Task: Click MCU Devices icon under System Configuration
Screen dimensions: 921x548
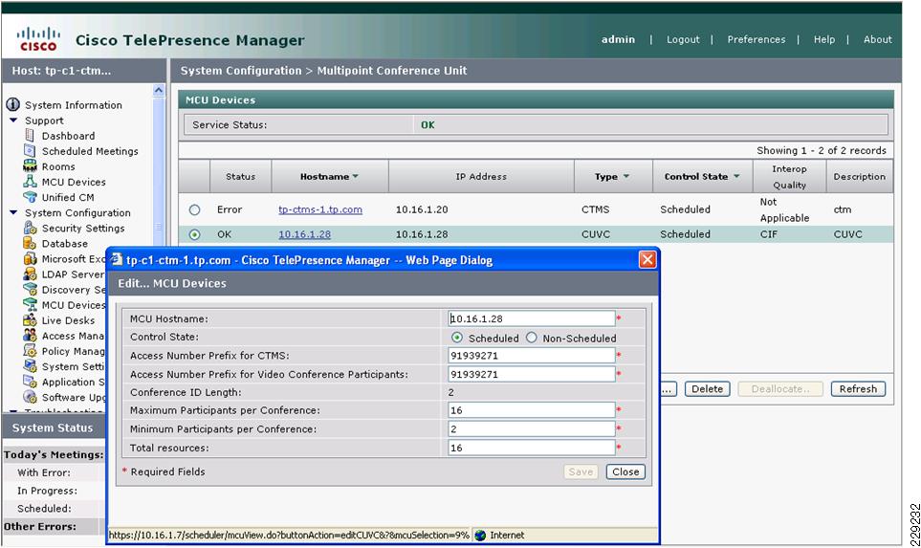Action: 30,304
